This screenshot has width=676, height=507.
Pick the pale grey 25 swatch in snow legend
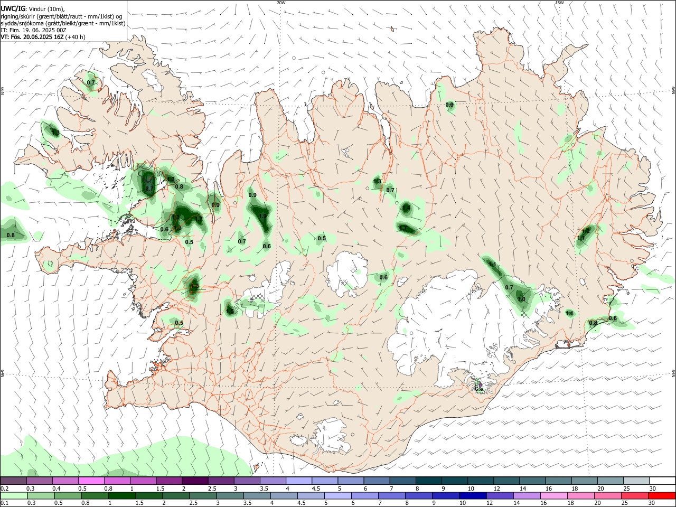pyautogui.click(x=636, y=481)
